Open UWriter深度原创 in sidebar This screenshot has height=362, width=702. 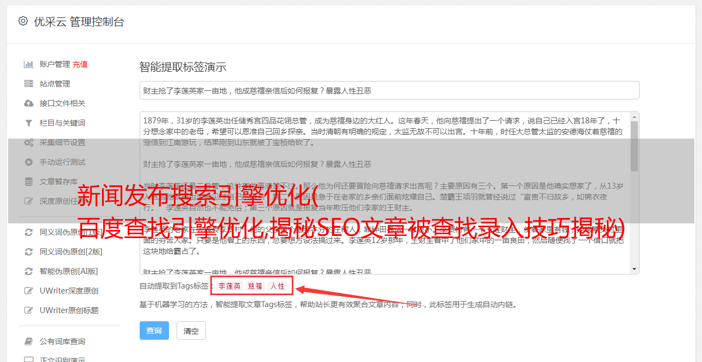[x=69, y=291]
